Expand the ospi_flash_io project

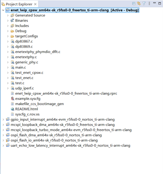coord(3,140)
